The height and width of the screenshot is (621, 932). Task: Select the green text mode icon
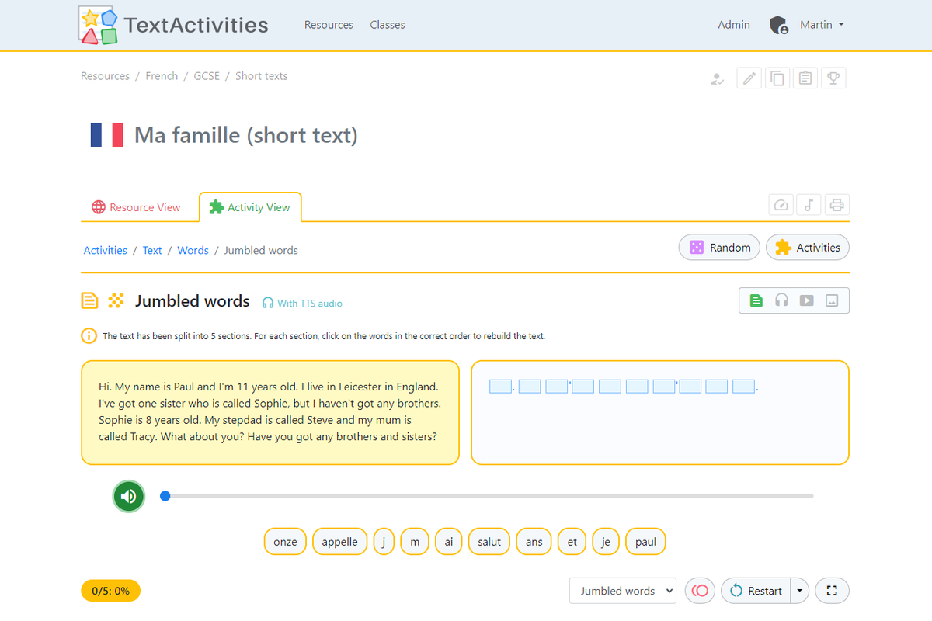pyautogui.click(x=756, y=300)
